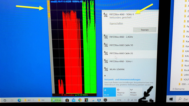Launch Microsoft Edge from the taskbar
The image size is (189, 106).
[x=19, y=100]
